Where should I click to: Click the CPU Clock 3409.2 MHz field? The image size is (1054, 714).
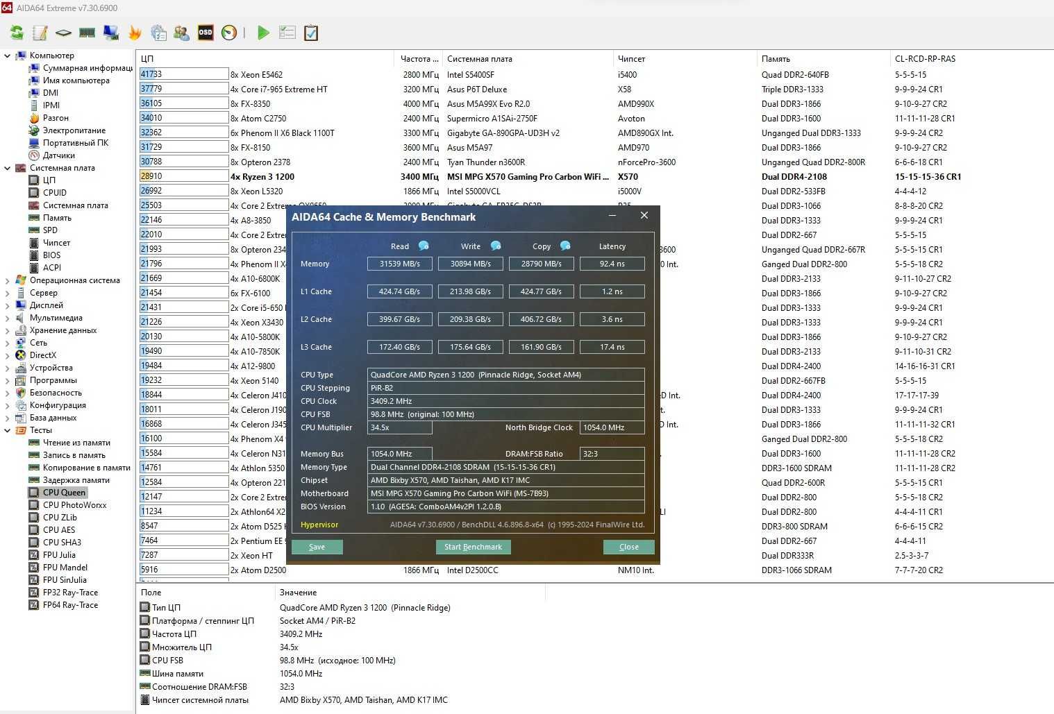pos(505,401)
